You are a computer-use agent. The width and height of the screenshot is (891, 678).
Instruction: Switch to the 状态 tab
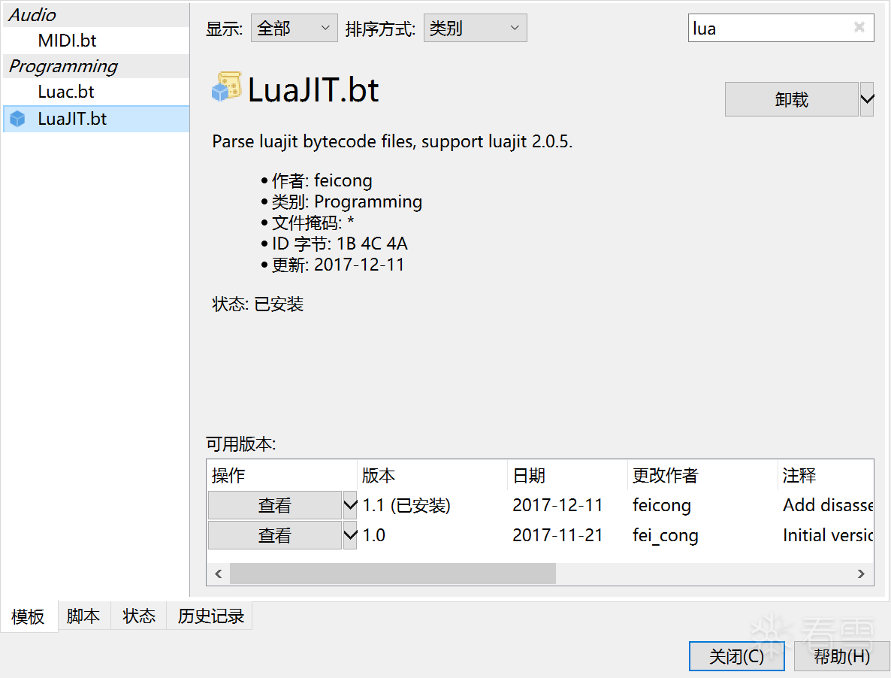(139, 616)
